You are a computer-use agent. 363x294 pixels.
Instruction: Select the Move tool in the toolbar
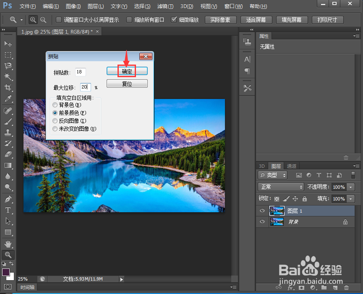(x=8, y=44)
